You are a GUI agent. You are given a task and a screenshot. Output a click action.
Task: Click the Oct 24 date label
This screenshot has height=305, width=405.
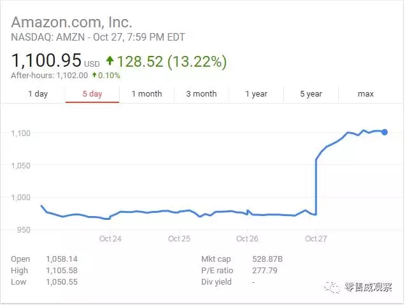click(110, 239)
